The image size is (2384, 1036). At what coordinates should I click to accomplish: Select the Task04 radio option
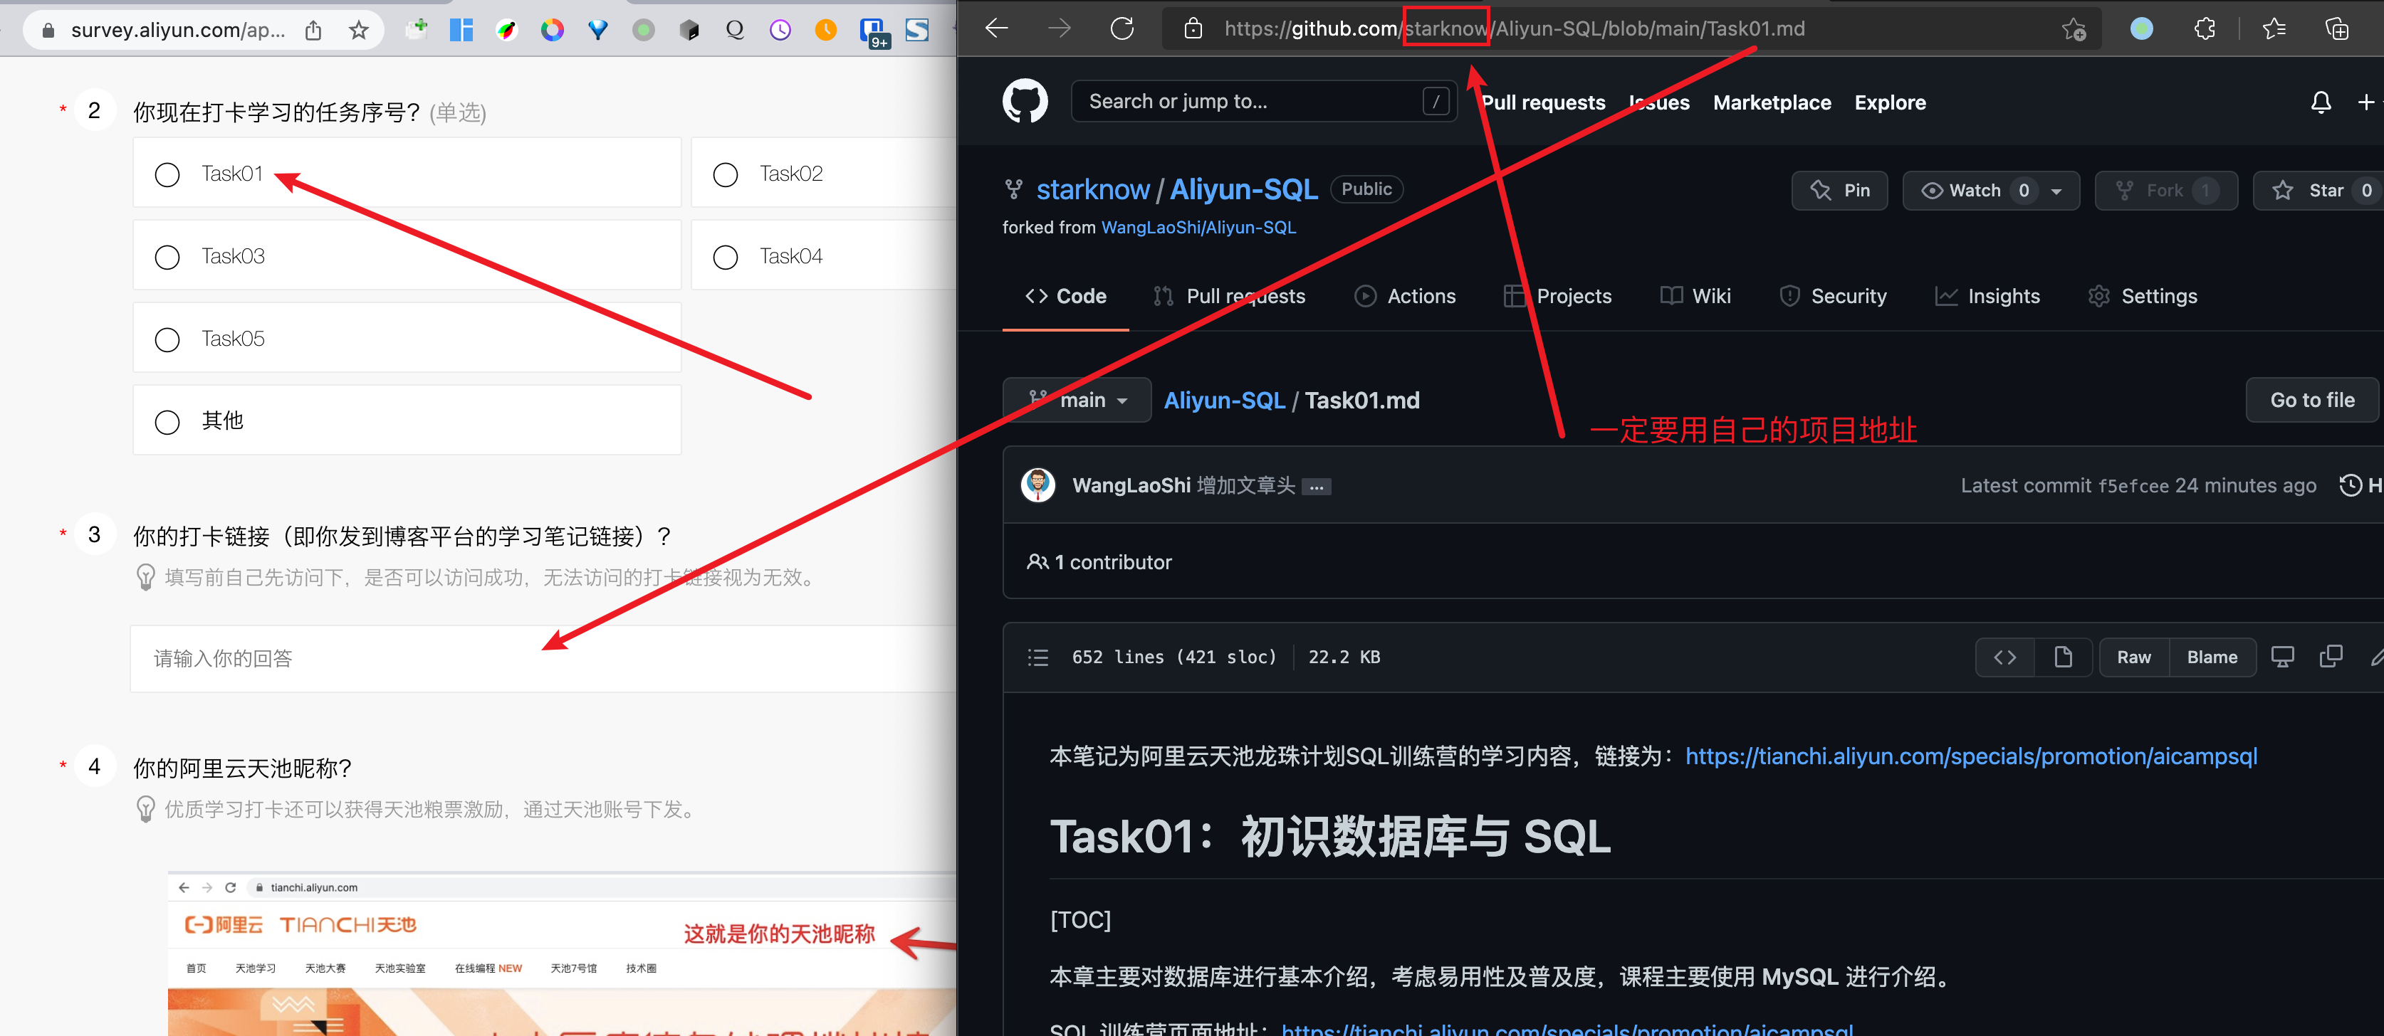point(726,257)
